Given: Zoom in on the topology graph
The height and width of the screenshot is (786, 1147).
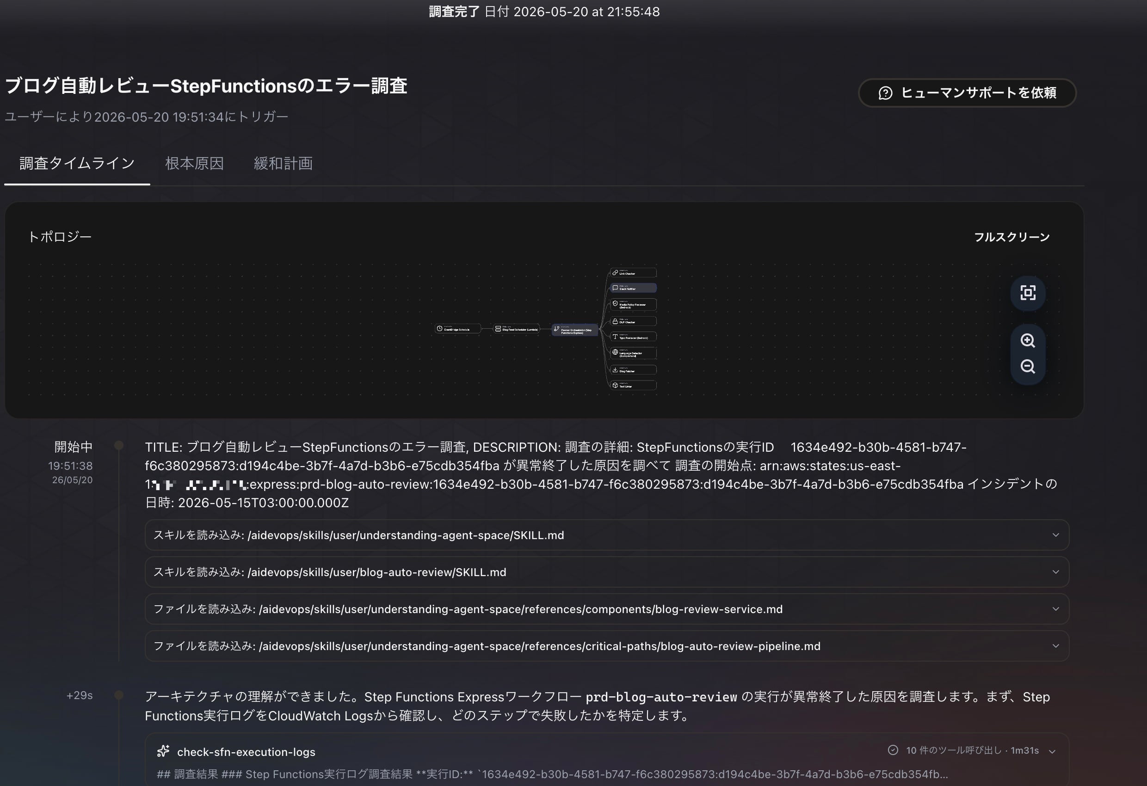Looking at the screenshot, I should point(1028,340).
